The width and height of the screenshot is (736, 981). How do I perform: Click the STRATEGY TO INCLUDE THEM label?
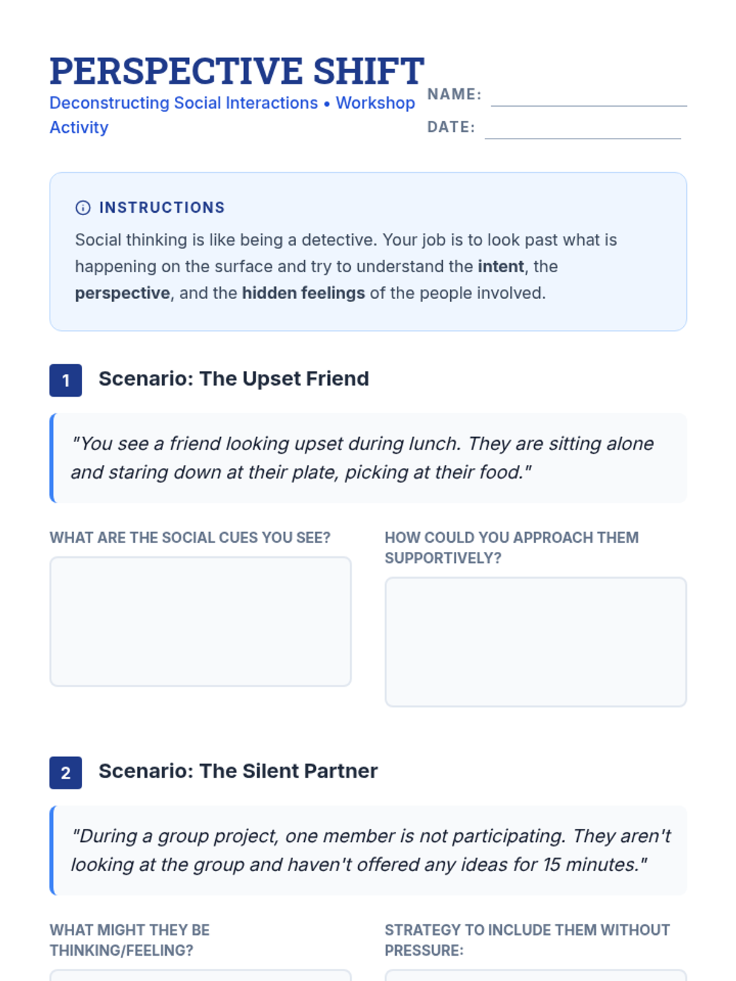click(x=527, y=940)
